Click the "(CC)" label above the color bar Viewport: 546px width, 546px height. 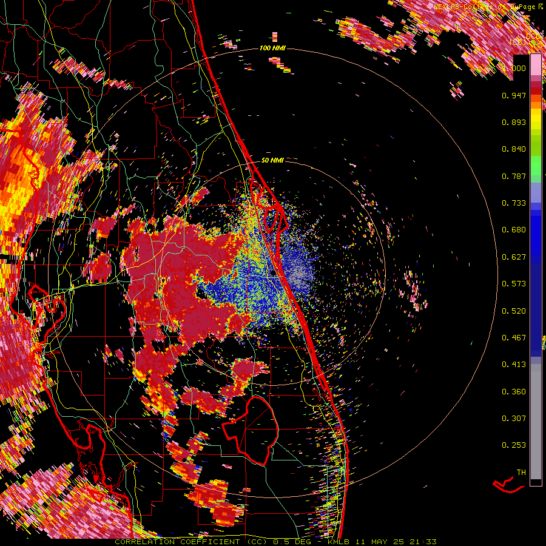coord(518,42)
